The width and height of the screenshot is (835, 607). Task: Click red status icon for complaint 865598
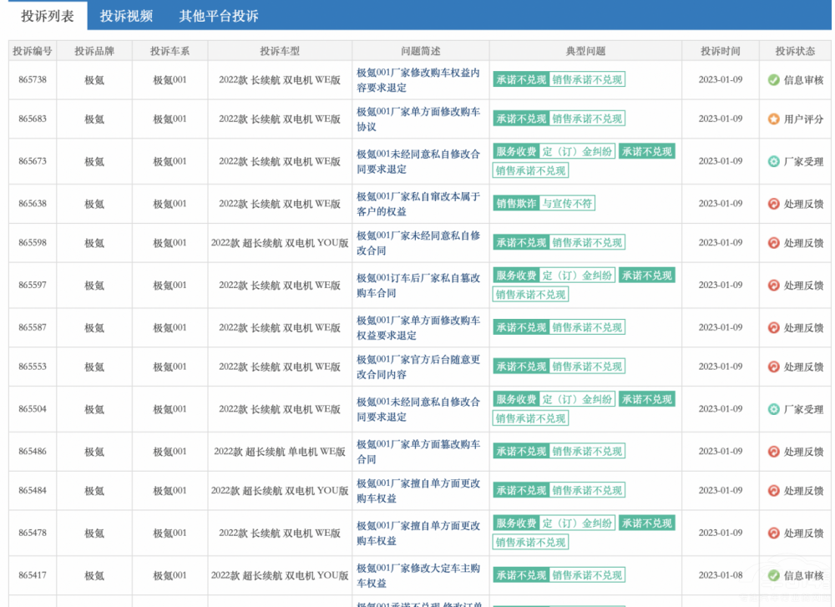(x=773, y=243)
